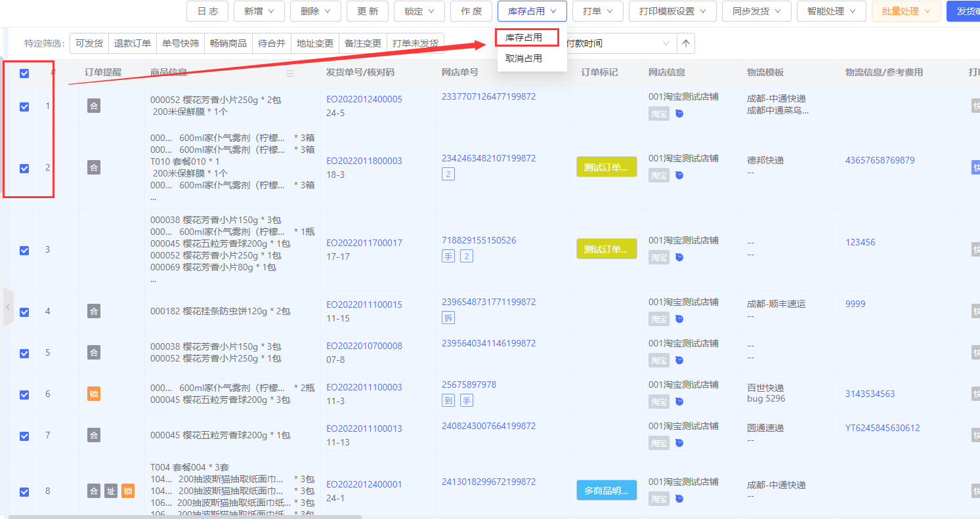Click the blue Wangwang chat icon in row 2

point(679,175)
